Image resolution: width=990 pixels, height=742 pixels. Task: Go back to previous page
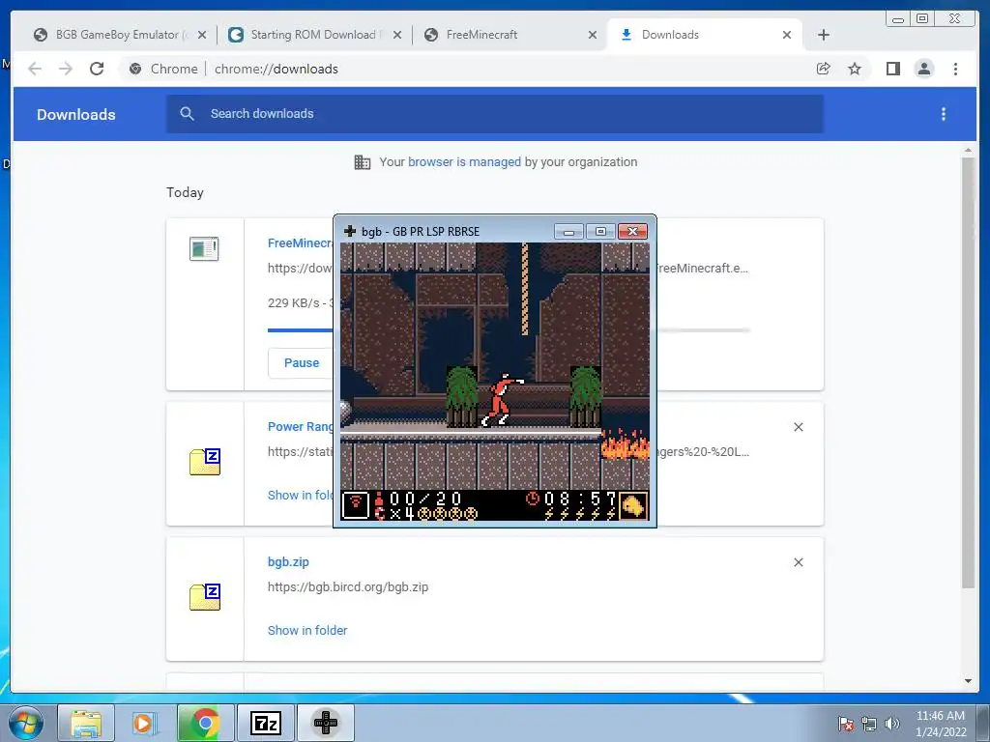coord(35,69)
